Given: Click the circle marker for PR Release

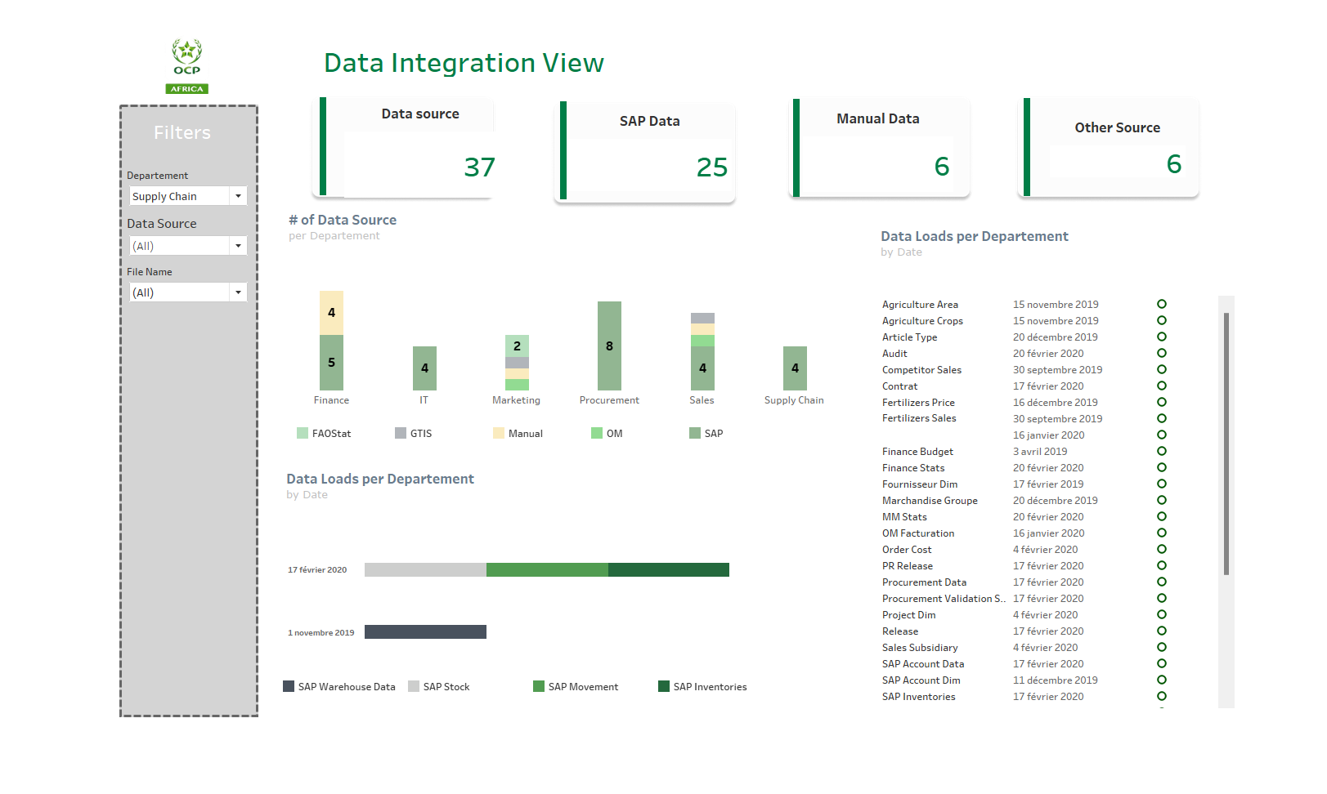Looking at the screenshot, I should point(1162,565).
